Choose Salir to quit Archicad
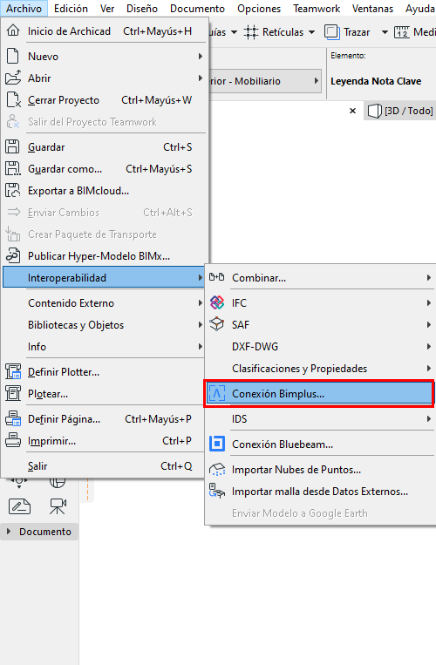436x665 pixels. [x=105, y=466]
